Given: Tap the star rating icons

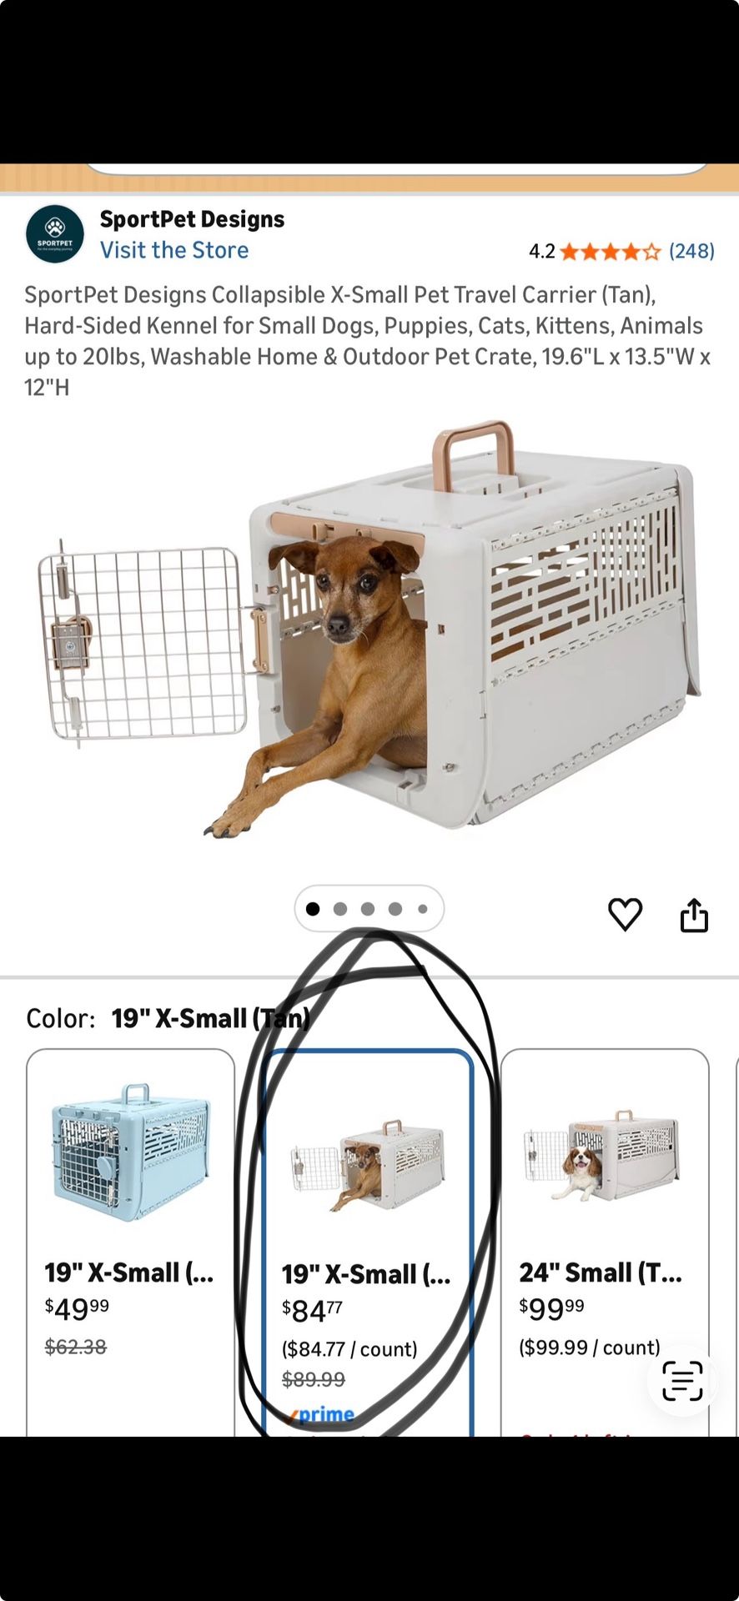Looking at the screenshot, I should point(611,251).
